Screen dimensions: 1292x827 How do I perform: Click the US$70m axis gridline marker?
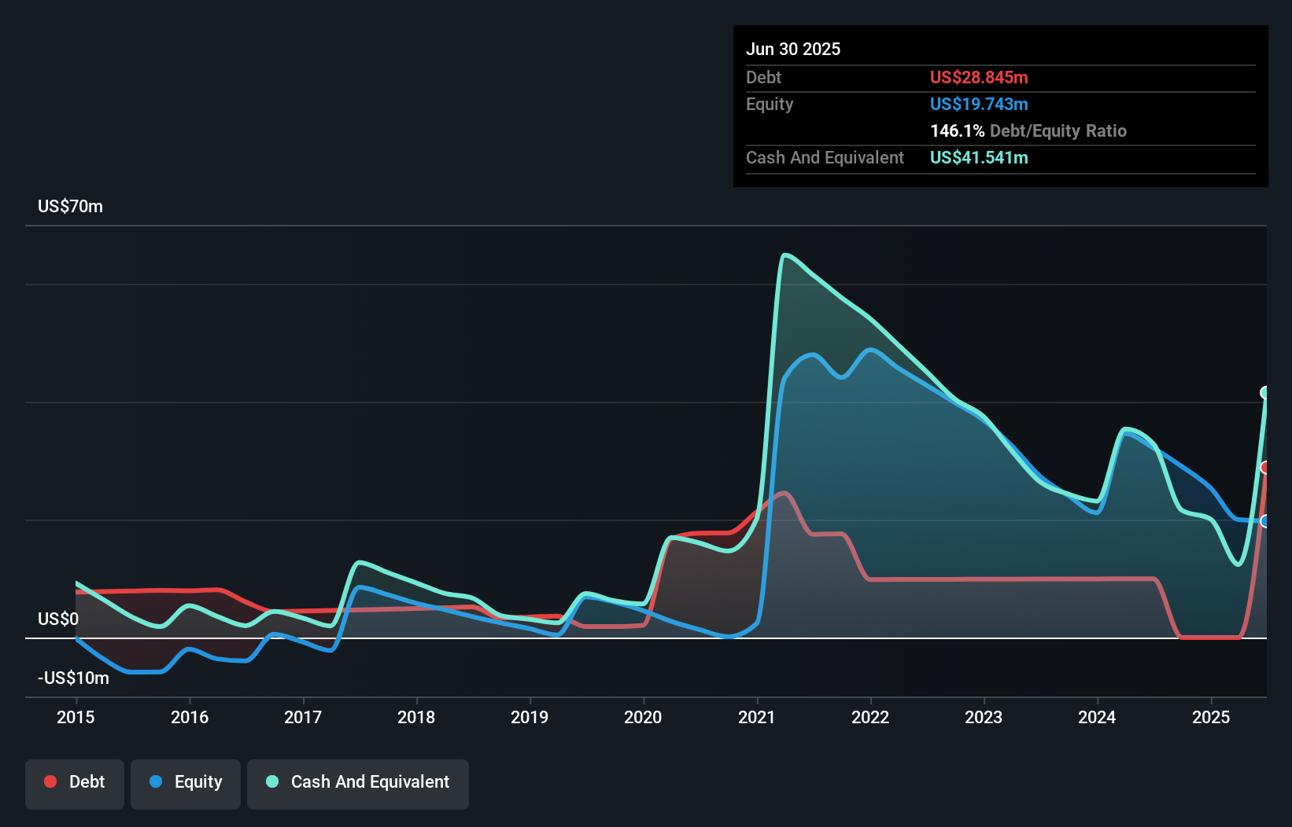(x=70, y=206)
